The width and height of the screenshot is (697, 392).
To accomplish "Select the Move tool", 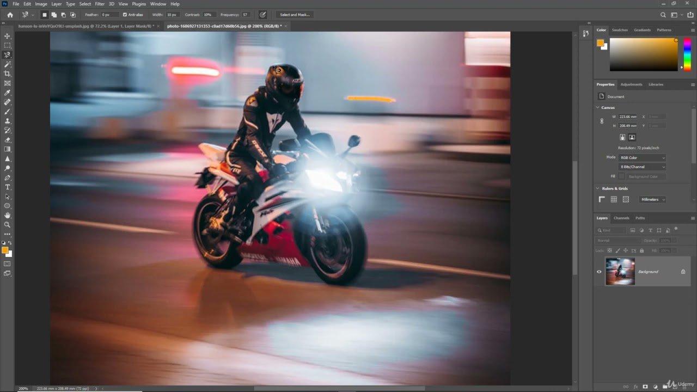I will (x=7, y=36).
